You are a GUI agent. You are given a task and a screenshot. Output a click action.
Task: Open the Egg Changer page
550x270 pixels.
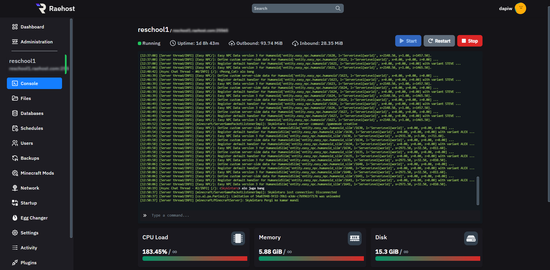point(34,218)
